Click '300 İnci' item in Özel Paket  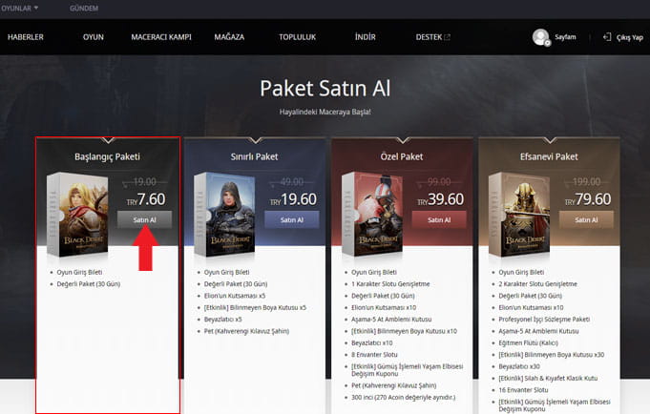click(403, 398)
